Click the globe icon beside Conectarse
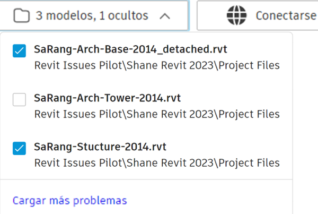Viewport: 318px width, 214px height. [236, 15]
